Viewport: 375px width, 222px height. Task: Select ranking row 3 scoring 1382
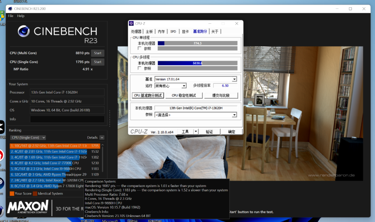(x=55, y=157)
